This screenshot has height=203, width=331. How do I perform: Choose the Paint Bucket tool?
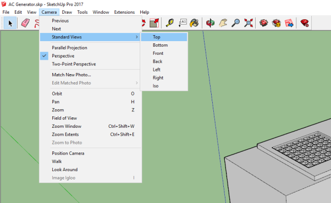[x=194, y=23]
